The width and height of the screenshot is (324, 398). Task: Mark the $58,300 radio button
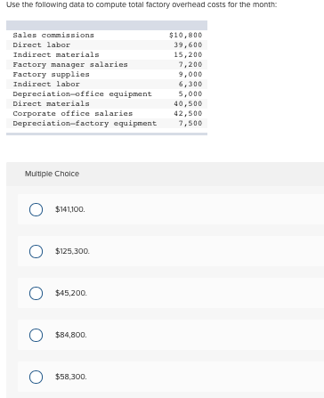(36, 377)
